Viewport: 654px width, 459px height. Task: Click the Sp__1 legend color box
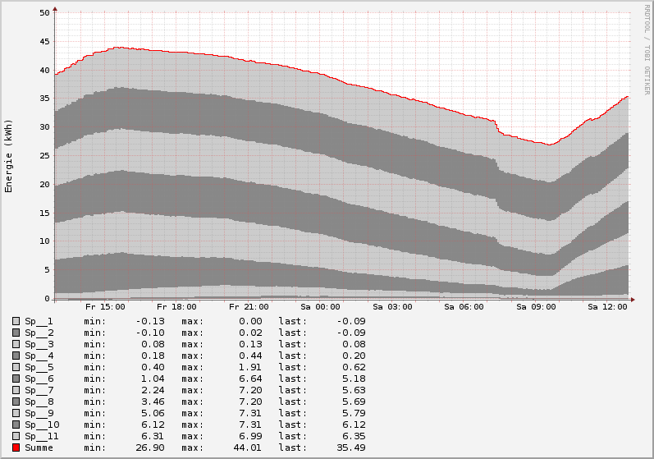[16, 321]
